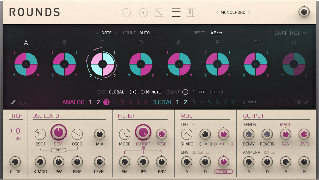Open the MONOCHORD preset selector
The image size is (319, 180).
pyautogui.click(x=233, y=13)
